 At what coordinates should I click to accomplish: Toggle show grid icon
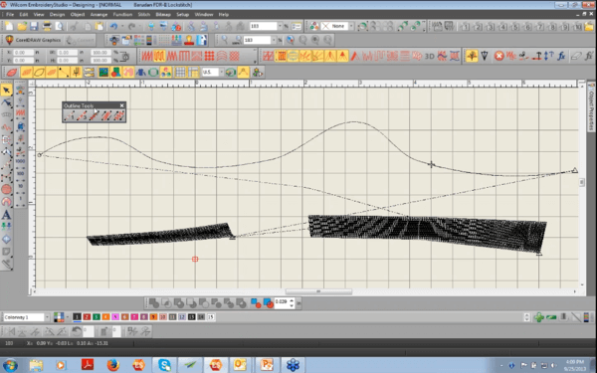[180, 72]
